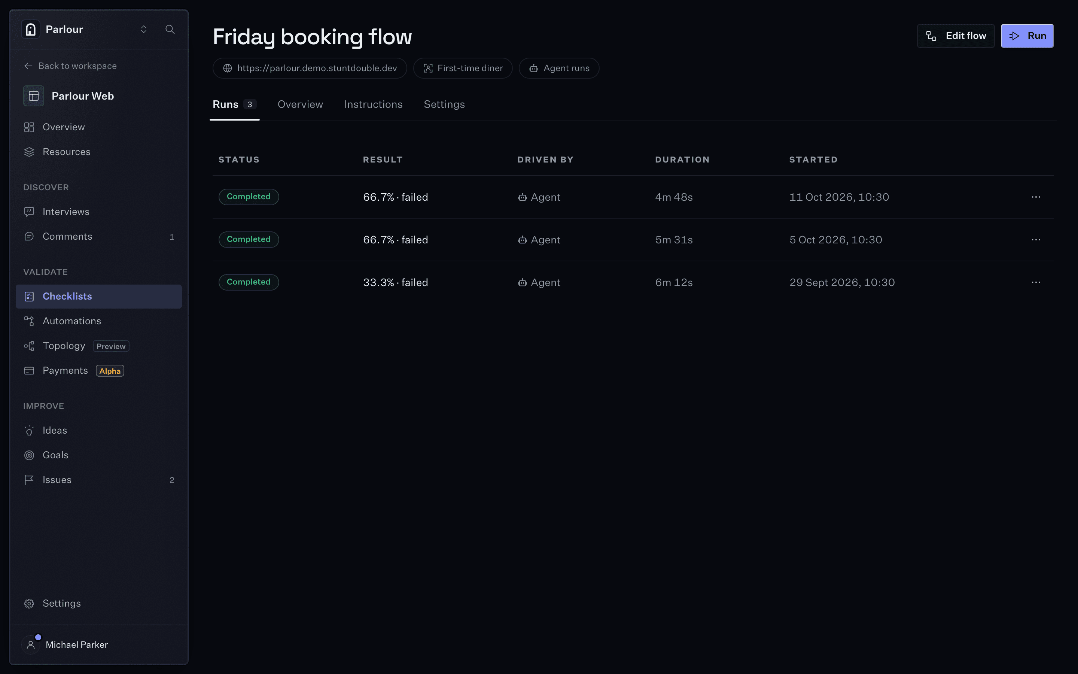
Task: Expand the Parlour workspace switcher chevrons
Action: [143, 30]
